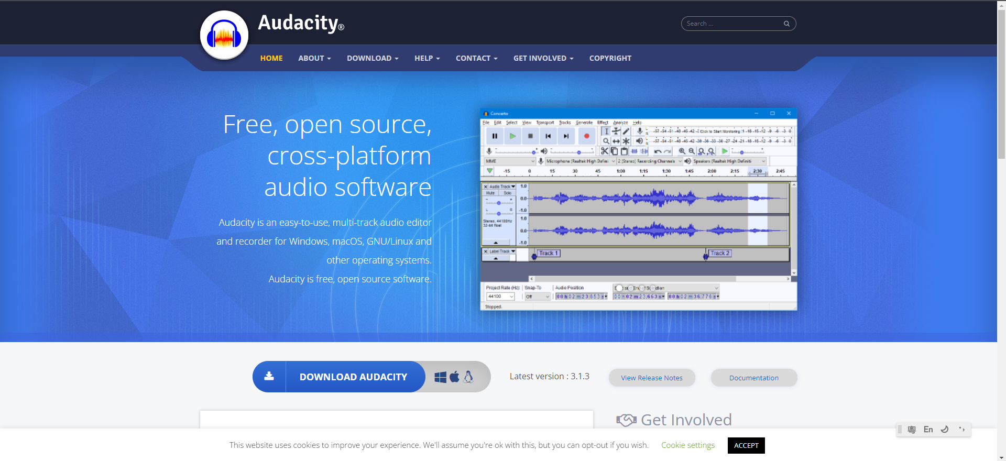Screen dimensions: 1006x461
Task: Open the COPYRIGHT navigation item
Action: [610, 58]
